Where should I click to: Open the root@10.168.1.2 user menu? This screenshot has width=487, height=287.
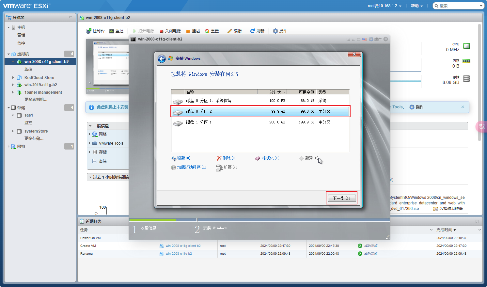(385, 6)
